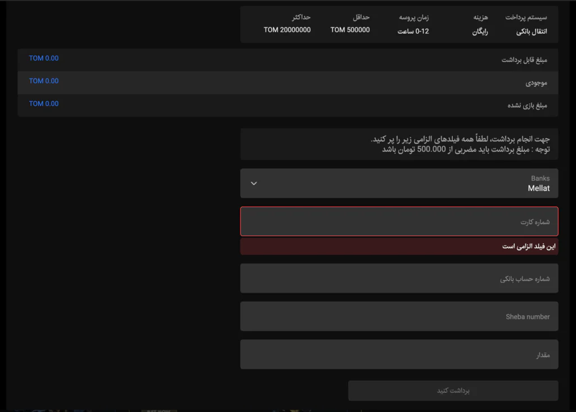The height and width of the screenshot is (412, 576).
Task: Click the هزینه column header
Action: click(x=480, y=17)
